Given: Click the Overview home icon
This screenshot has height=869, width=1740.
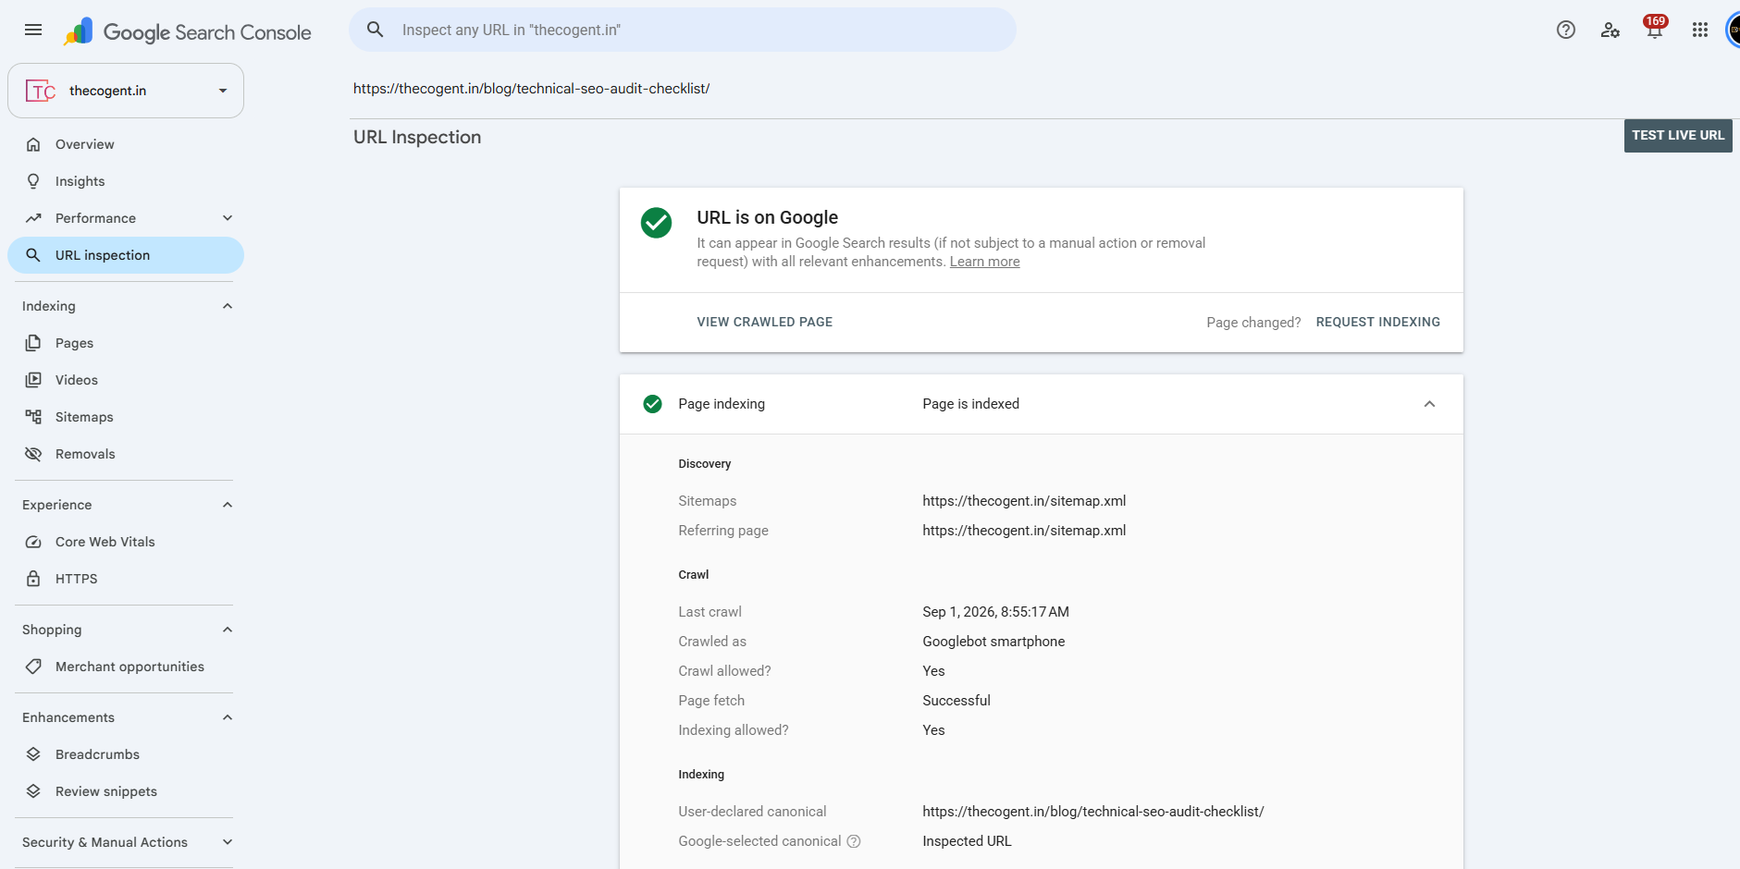Looking at the screenshot, I should [x=33, y=144].
